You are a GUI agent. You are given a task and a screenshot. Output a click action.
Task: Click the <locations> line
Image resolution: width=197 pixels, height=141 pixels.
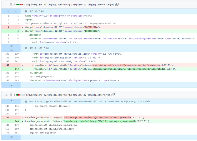pos(34,35)
